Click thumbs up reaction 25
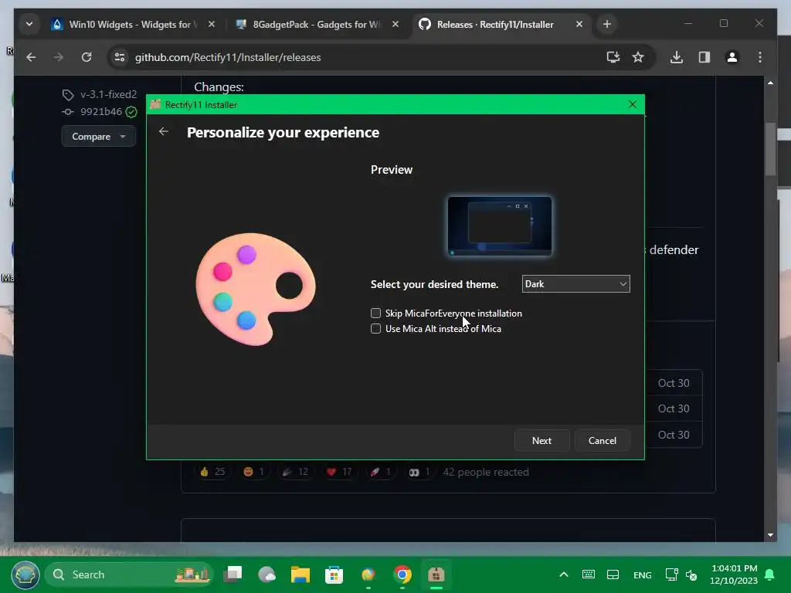Viewport: 791px width, 593px height. (212, 472)
